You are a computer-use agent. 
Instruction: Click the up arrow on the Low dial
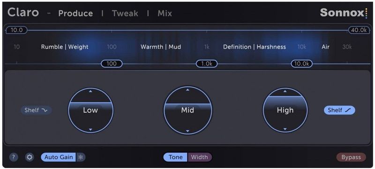pyautogui.click(x=90, y=92)
